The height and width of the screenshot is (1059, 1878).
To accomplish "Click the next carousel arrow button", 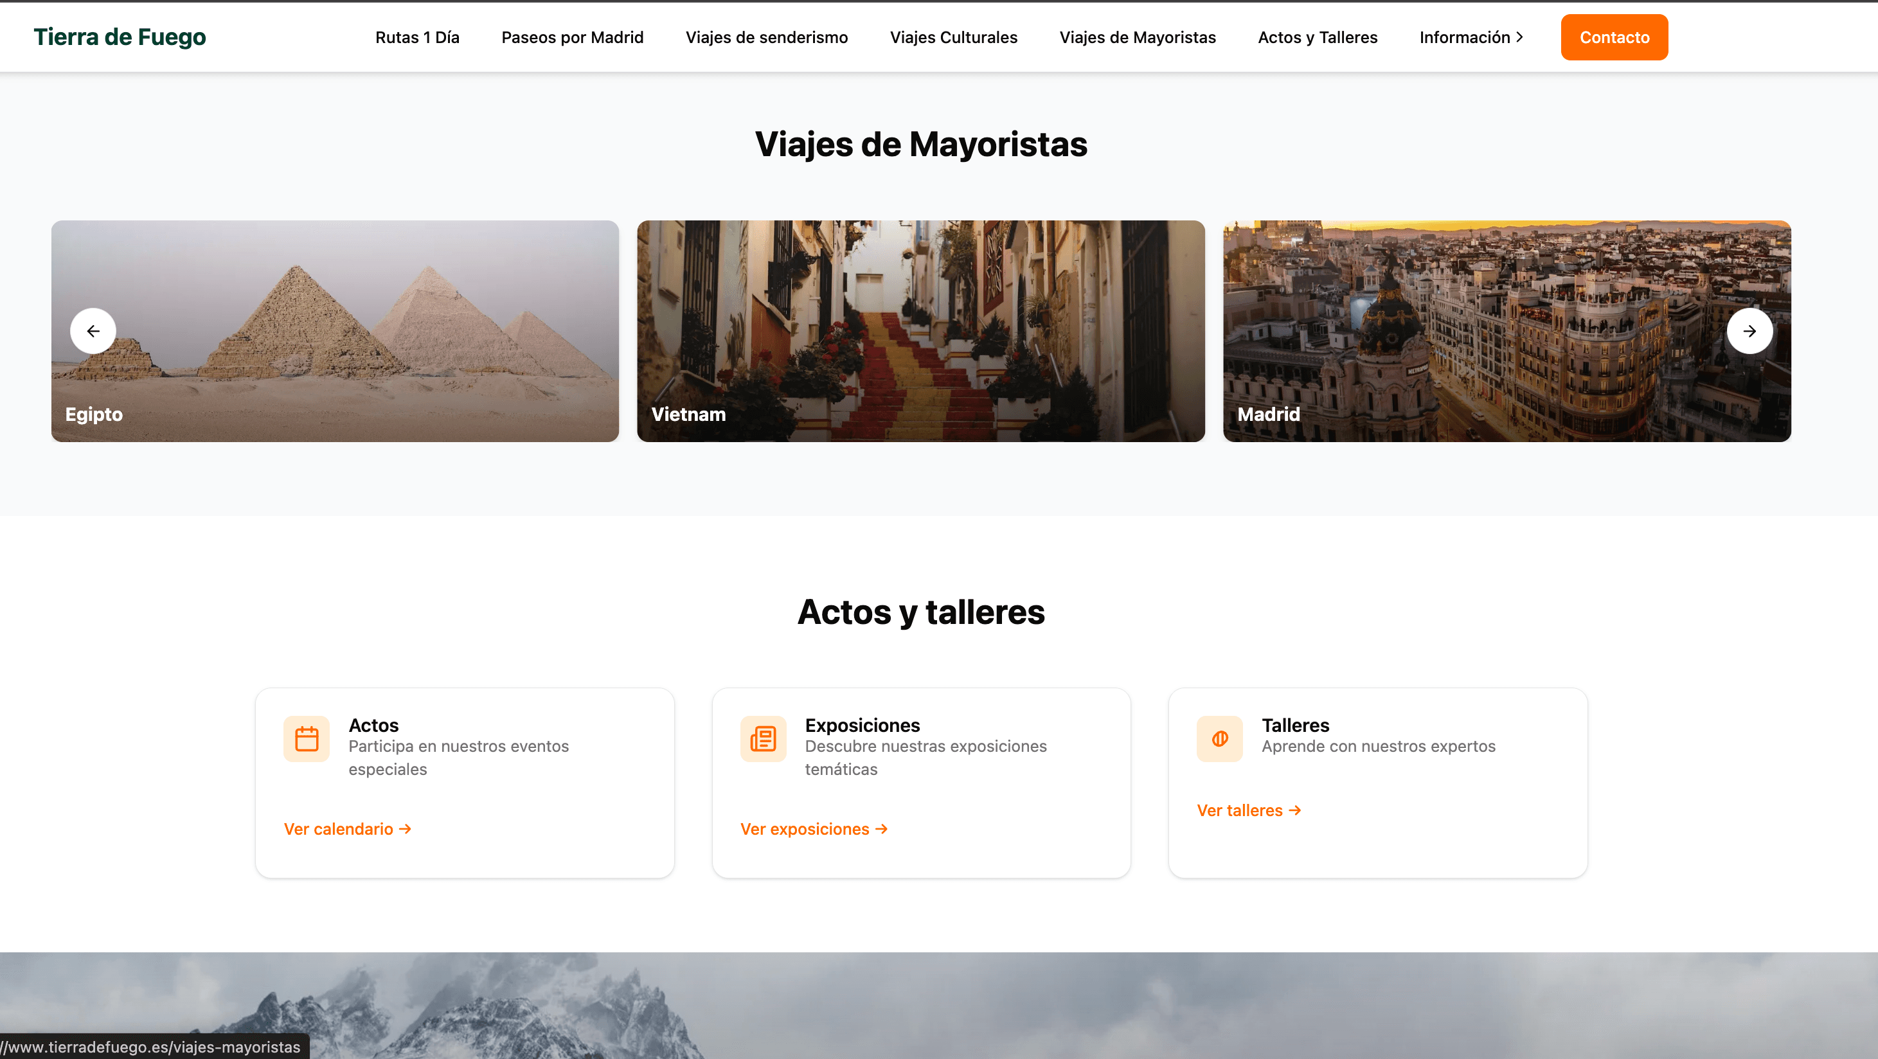I will [1749, 331].
